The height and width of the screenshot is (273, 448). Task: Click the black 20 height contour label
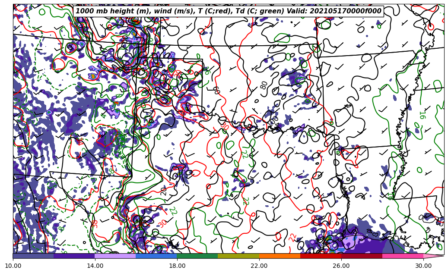click(x=163, y=191)
